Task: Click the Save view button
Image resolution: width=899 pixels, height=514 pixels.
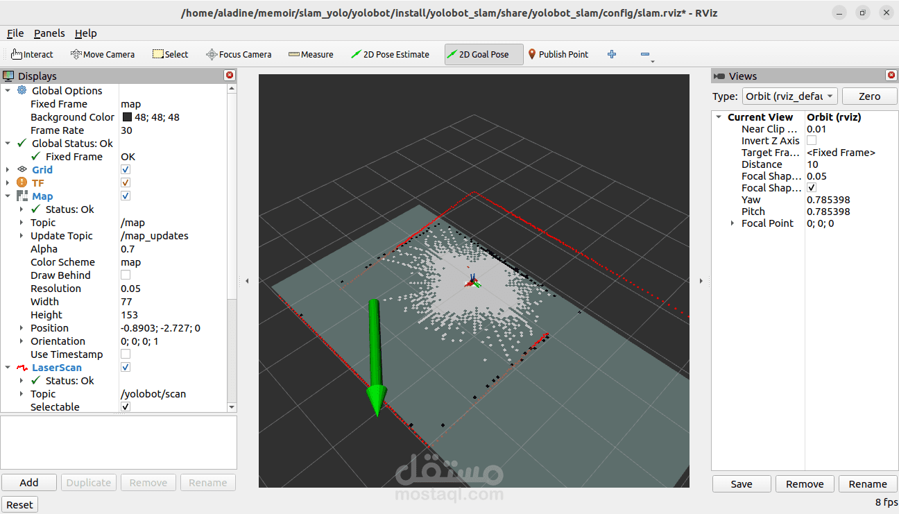Action: click(x=742, y=484)
